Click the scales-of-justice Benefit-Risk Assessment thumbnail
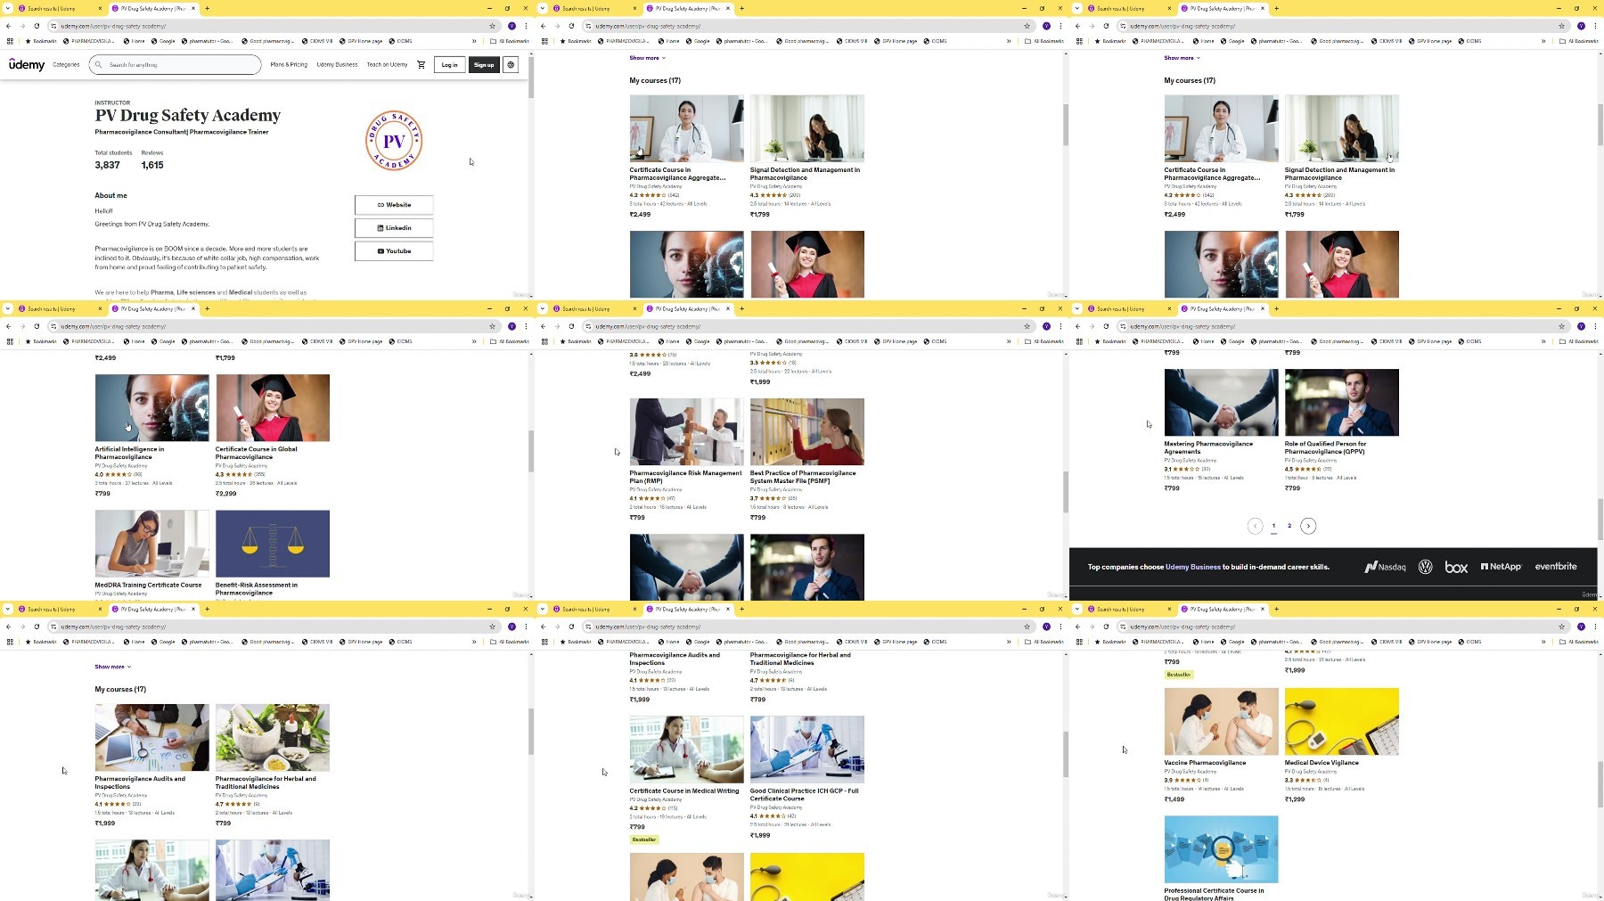Viewport: 1604px width, 901px height. tap(273, 544)
